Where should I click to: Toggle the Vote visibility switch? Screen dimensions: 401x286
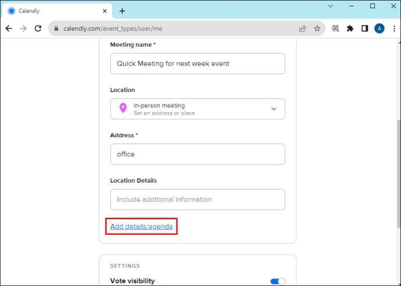point(278,281)
